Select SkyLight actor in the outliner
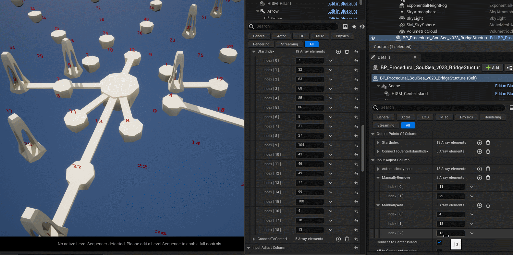 415,18
